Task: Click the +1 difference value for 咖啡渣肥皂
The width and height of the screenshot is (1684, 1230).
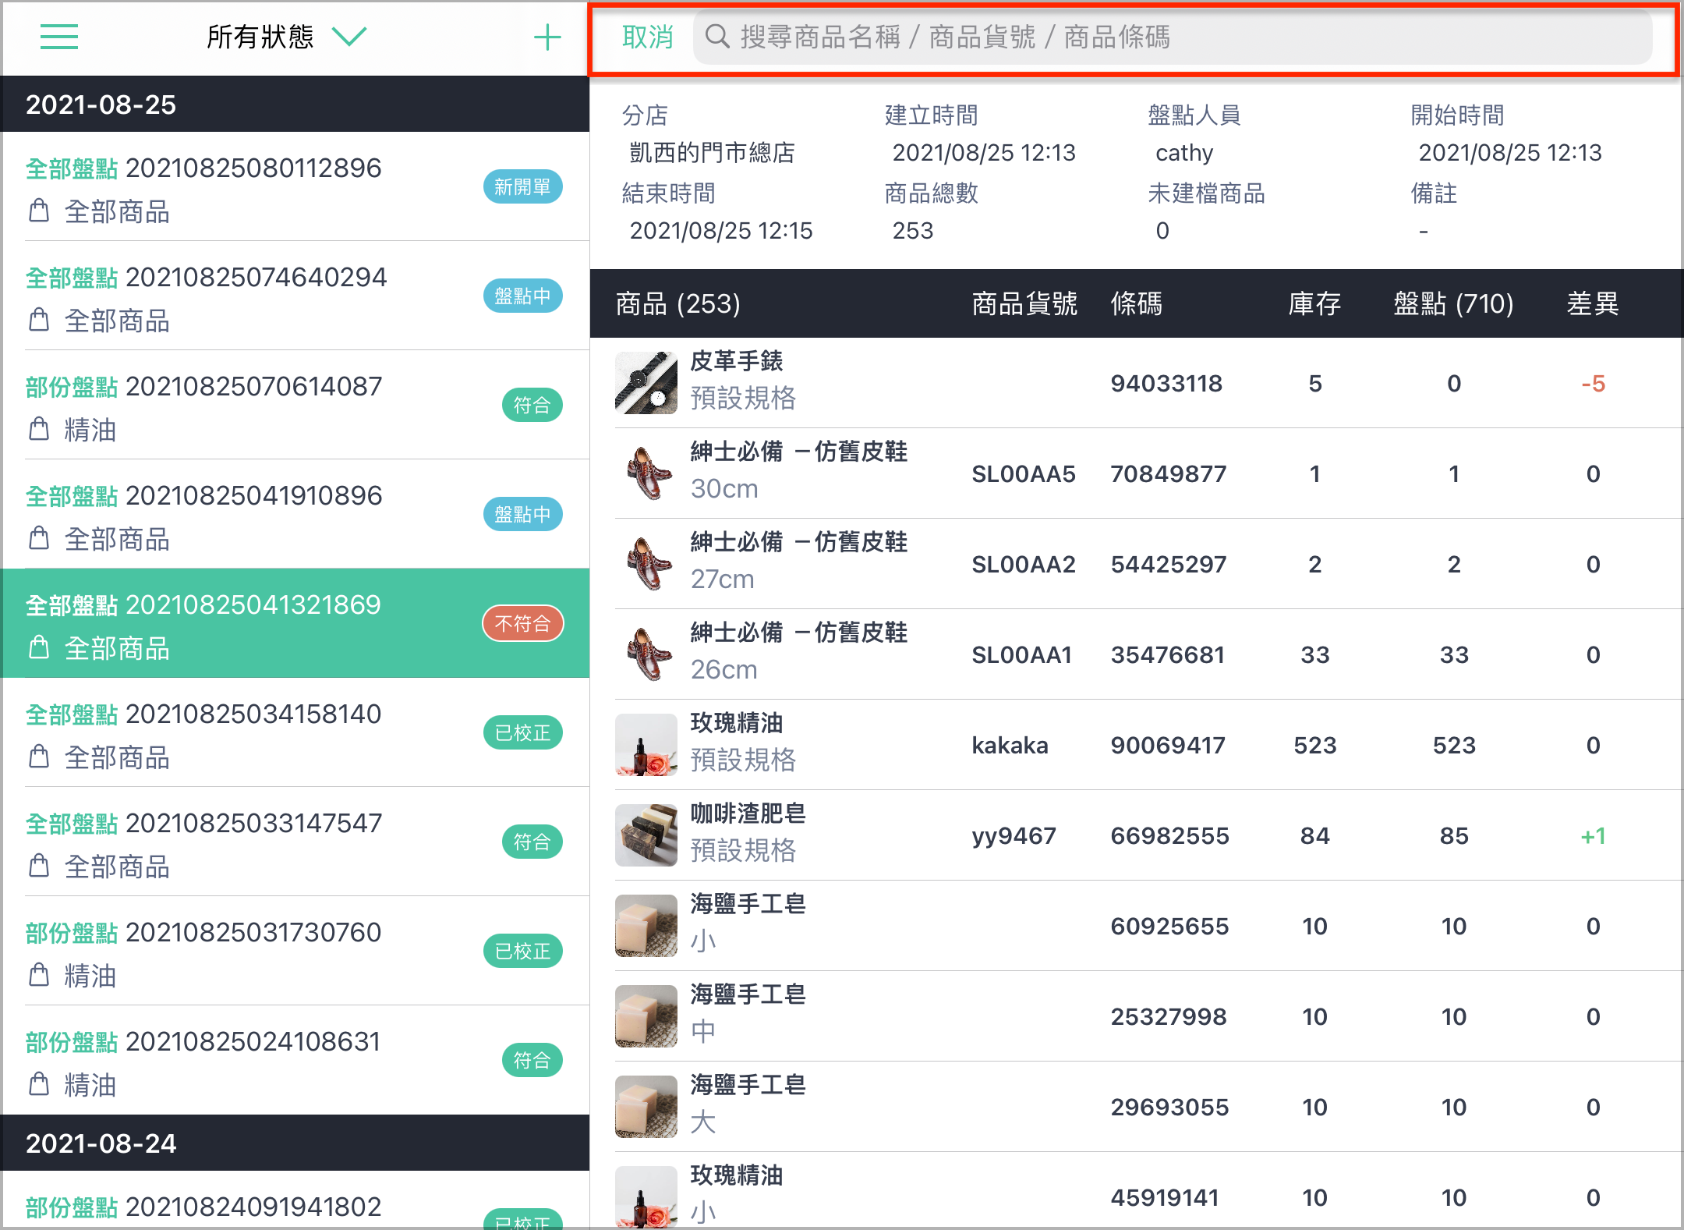Action: pyautogui.click(x=1593, y=836)
